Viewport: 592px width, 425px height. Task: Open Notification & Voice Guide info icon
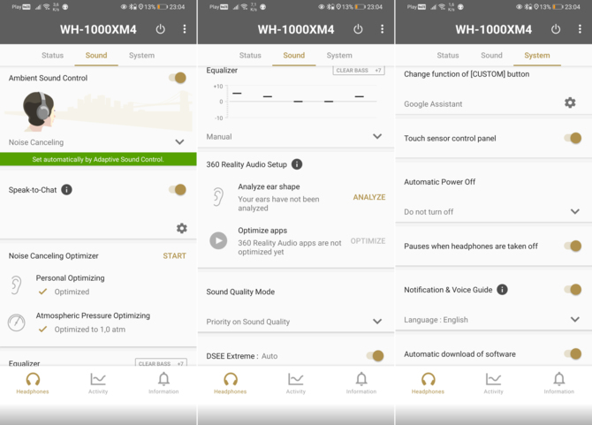coord(502,290)
